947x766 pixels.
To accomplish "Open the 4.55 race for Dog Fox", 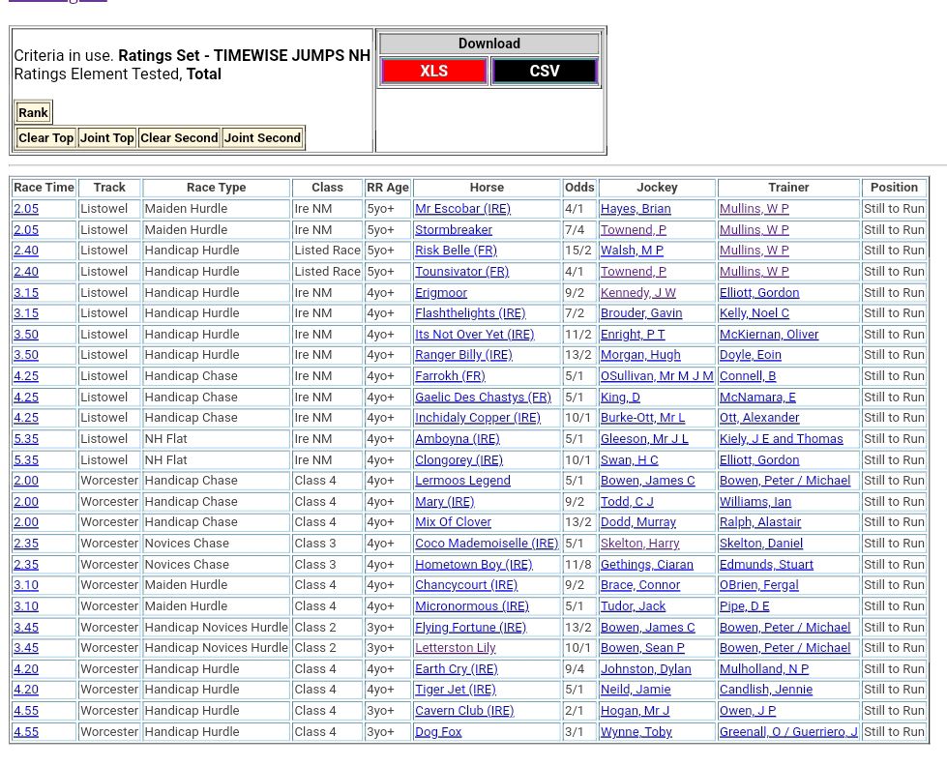I will pos(26,732).
